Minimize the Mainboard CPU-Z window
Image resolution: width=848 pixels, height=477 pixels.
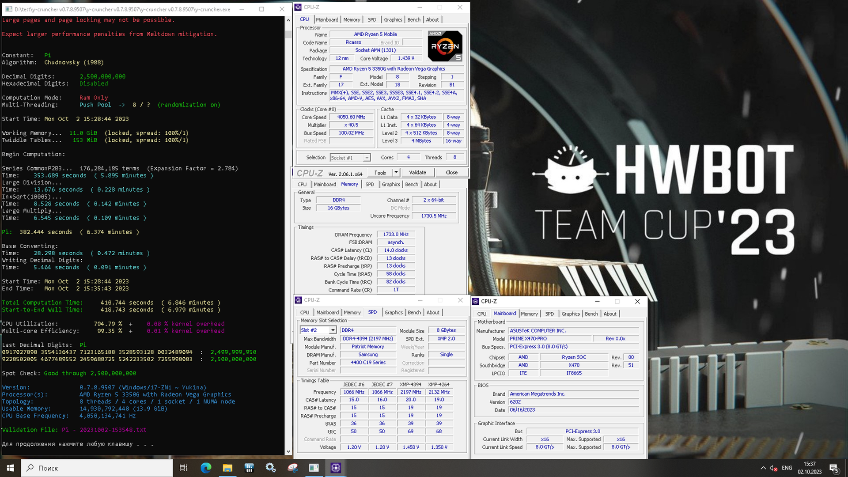pos(597,301)
